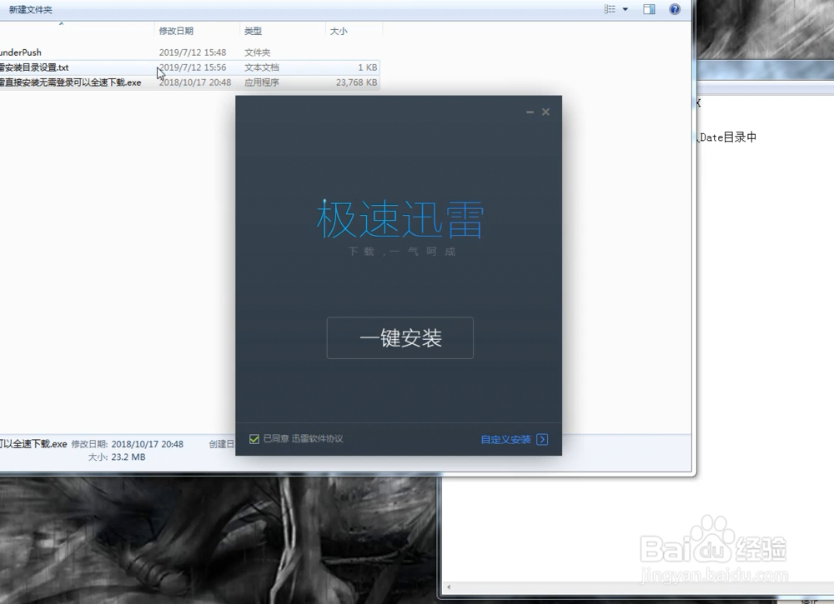The height and width of the screenshot is (604, 834).
Task: Click the file details pane showing 23.2 MB
Action: (118, 457)
